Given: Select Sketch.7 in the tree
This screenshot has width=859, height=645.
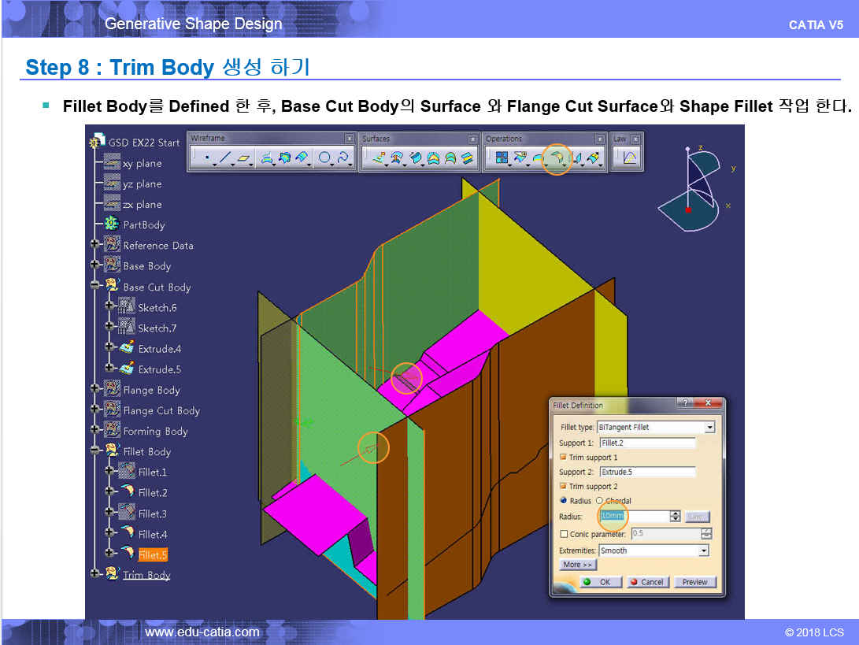Looking at the screenshot, I should [157, 328].
